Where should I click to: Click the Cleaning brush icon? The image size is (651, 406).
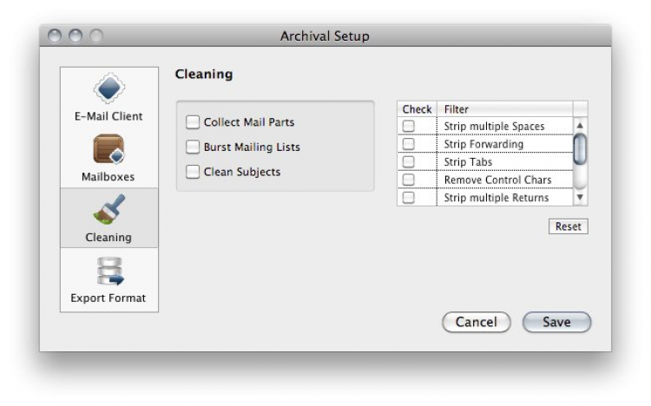click(x=108, y=211)
